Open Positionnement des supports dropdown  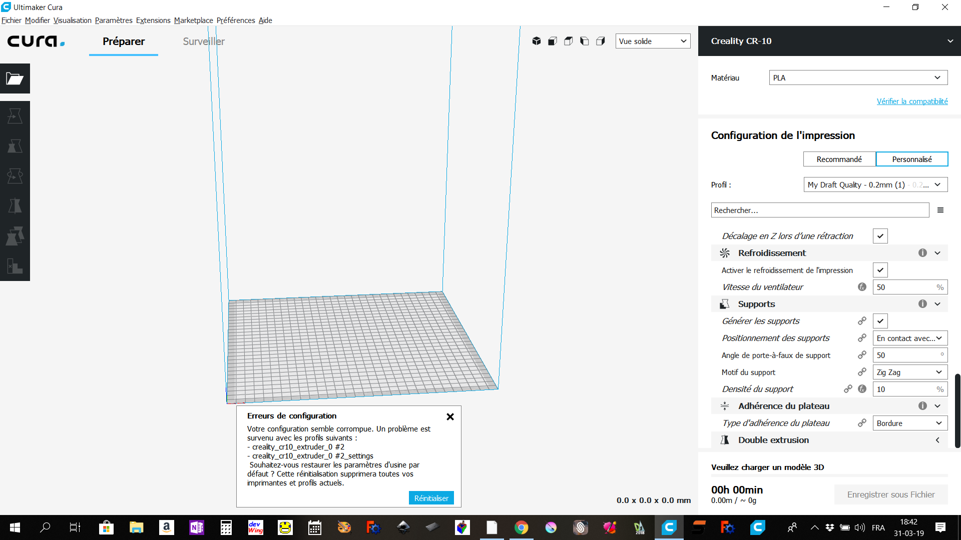tap(910, 338)
